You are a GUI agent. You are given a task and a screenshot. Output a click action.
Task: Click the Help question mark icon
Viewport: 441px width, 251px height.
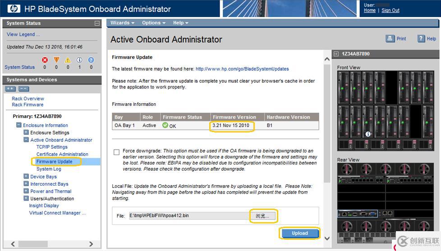tap(421, 38)
